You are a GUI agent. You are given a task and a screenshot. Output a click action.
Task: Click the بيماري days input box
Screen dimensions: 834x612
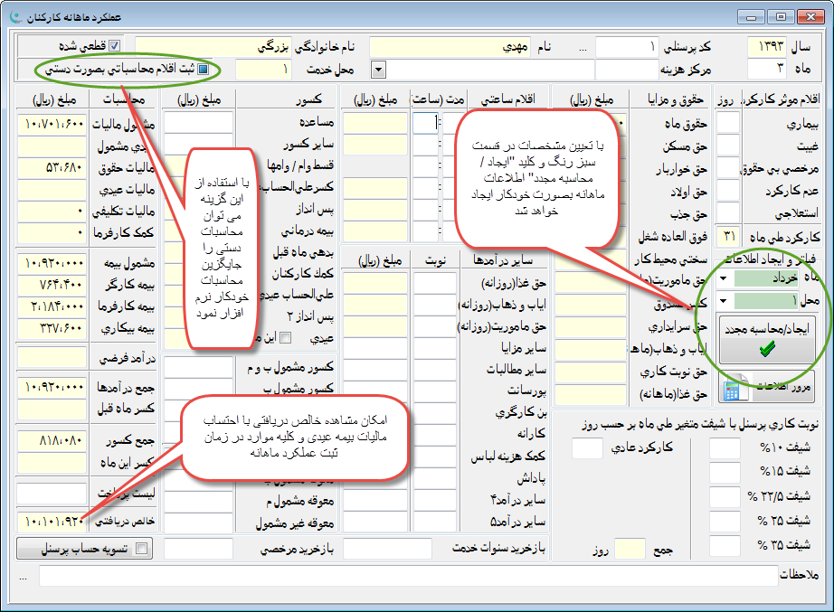click(727, 123)
